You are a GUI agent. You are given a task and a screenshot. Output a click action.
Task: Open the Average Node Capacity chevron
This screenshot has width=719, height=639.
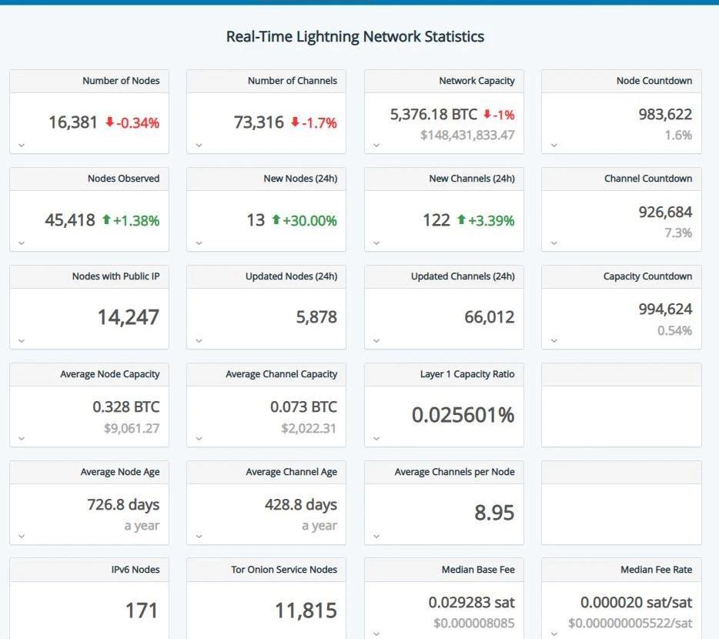[x=21, y=438]
